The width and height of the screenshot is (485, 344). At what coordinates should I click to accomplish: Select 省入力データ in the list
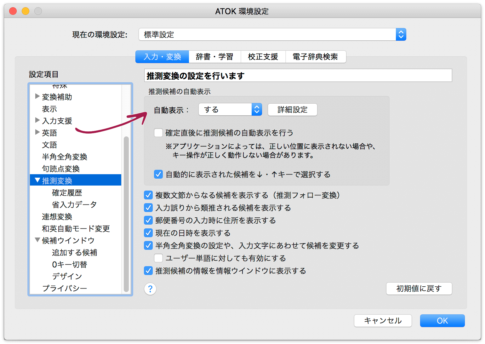pos(74,205)
